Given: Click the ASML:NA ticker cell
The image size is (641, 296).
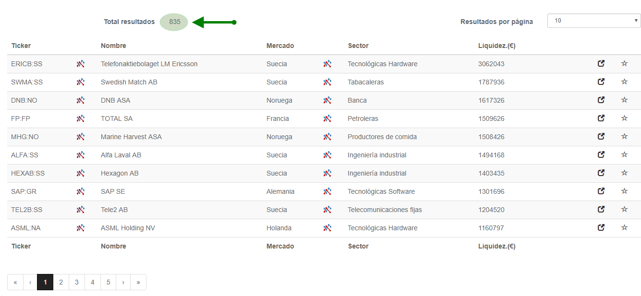Looking at the screenshot, I should click(x=26, y=228).
